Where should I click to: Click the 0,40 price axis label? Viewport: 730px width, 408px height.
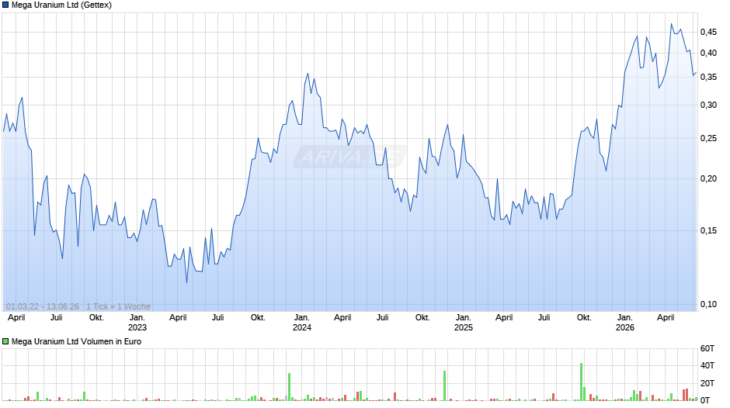tap(708, 53)
